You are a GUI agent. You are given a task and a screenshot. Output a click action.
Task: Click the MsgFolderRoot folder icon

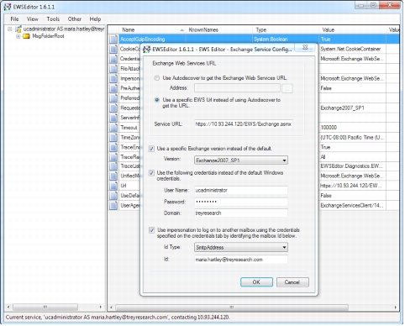(x=26, y=36)
